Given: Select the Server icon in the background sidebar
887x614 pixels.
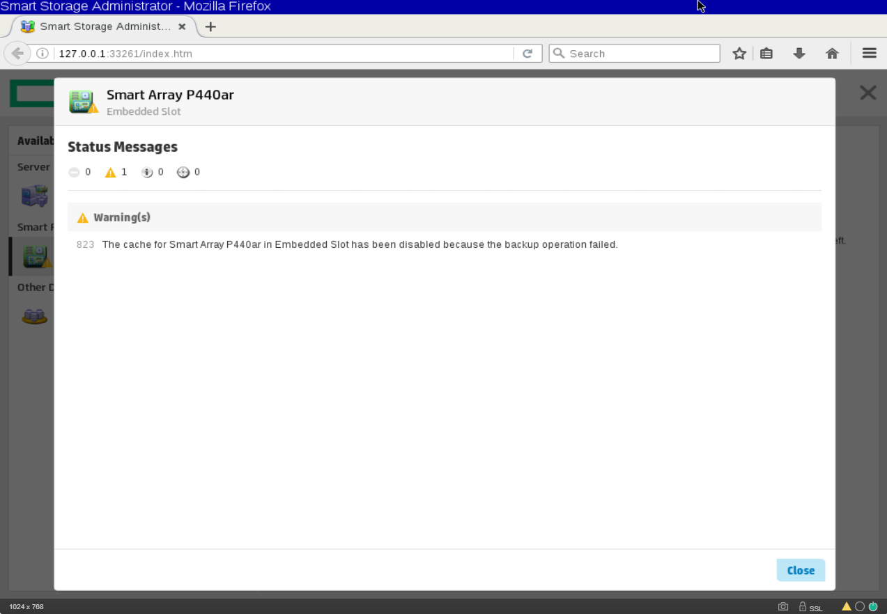Looking at the screenshot, I should (x=35, y=196).
